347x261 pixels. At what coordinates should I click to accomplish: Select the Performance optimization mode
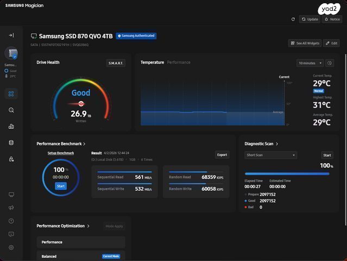pos(81,242)
